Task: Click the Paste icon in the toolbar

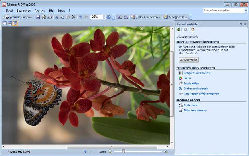Action: (x=68, y=17)
